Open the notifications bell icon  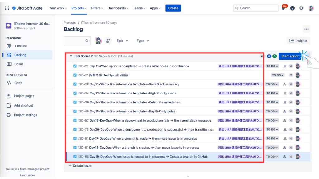(x=283, y=8)
